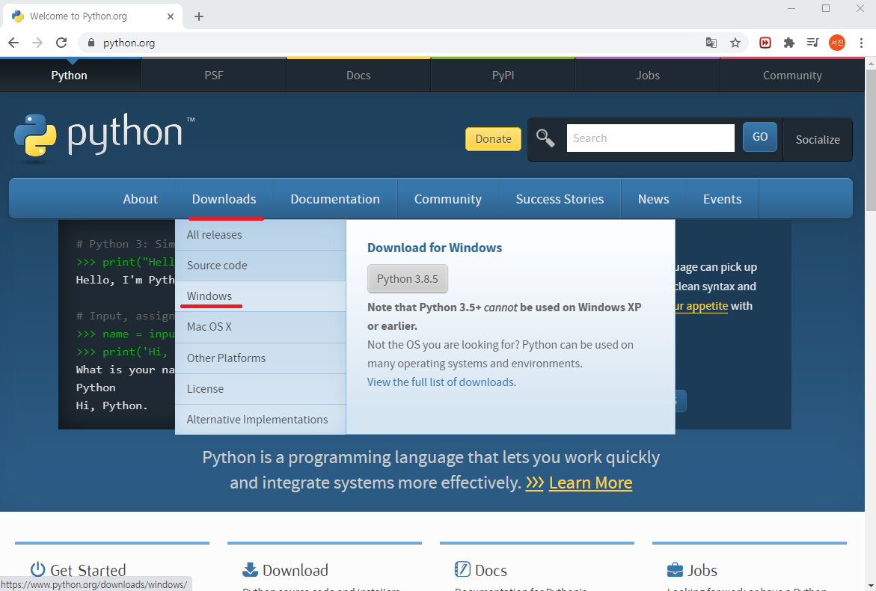Open the Python top-bar tab

(70, 76)
